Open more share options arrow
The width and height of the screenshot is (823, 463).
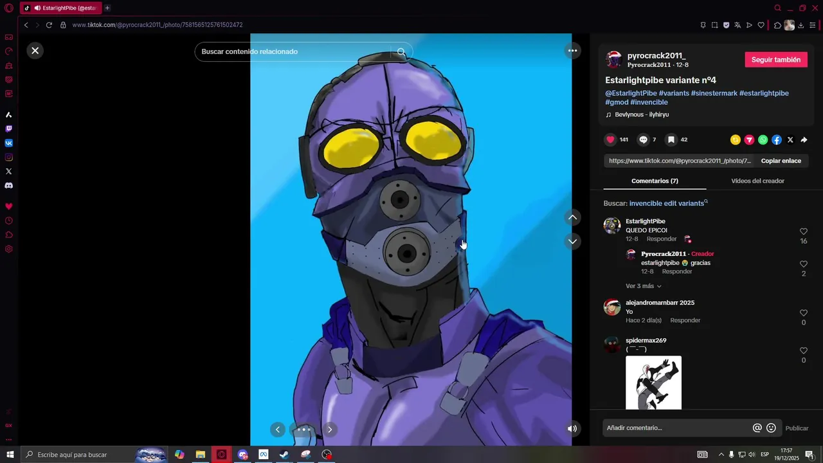[x=804, y=140]
